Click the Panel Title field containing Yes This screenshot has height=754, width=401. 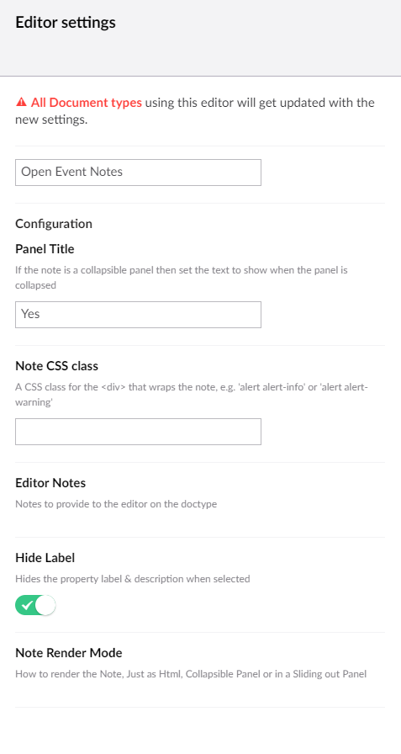[139, 315]
